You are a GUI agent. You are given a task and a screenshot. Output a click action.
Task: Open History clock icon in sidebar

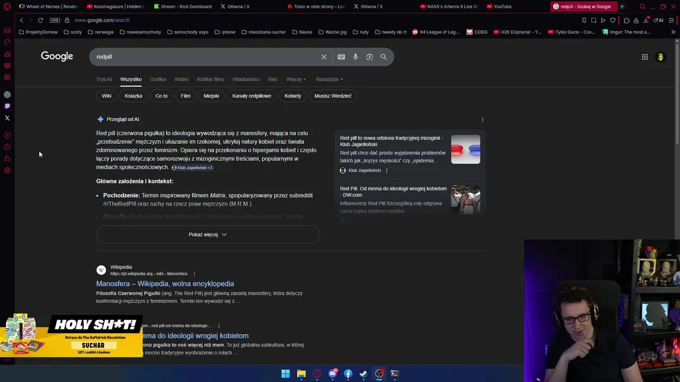[7, 147]
